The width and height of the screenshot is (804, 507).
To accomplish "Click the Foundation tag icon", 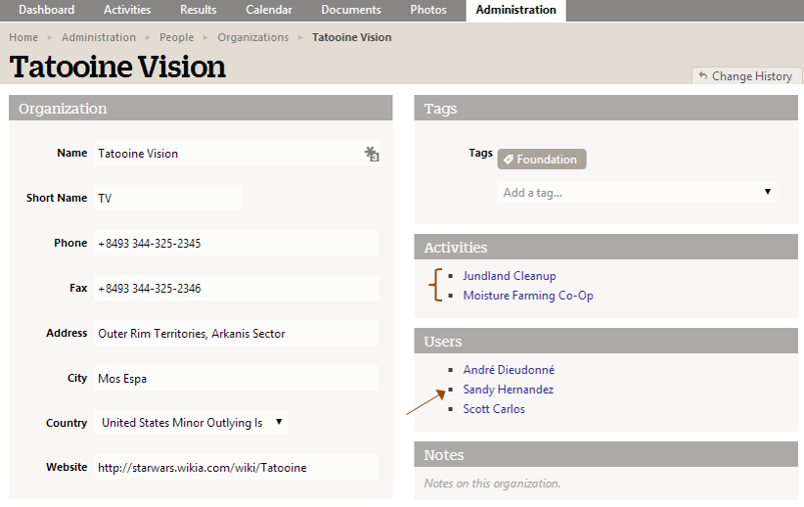I will [509, 160].
